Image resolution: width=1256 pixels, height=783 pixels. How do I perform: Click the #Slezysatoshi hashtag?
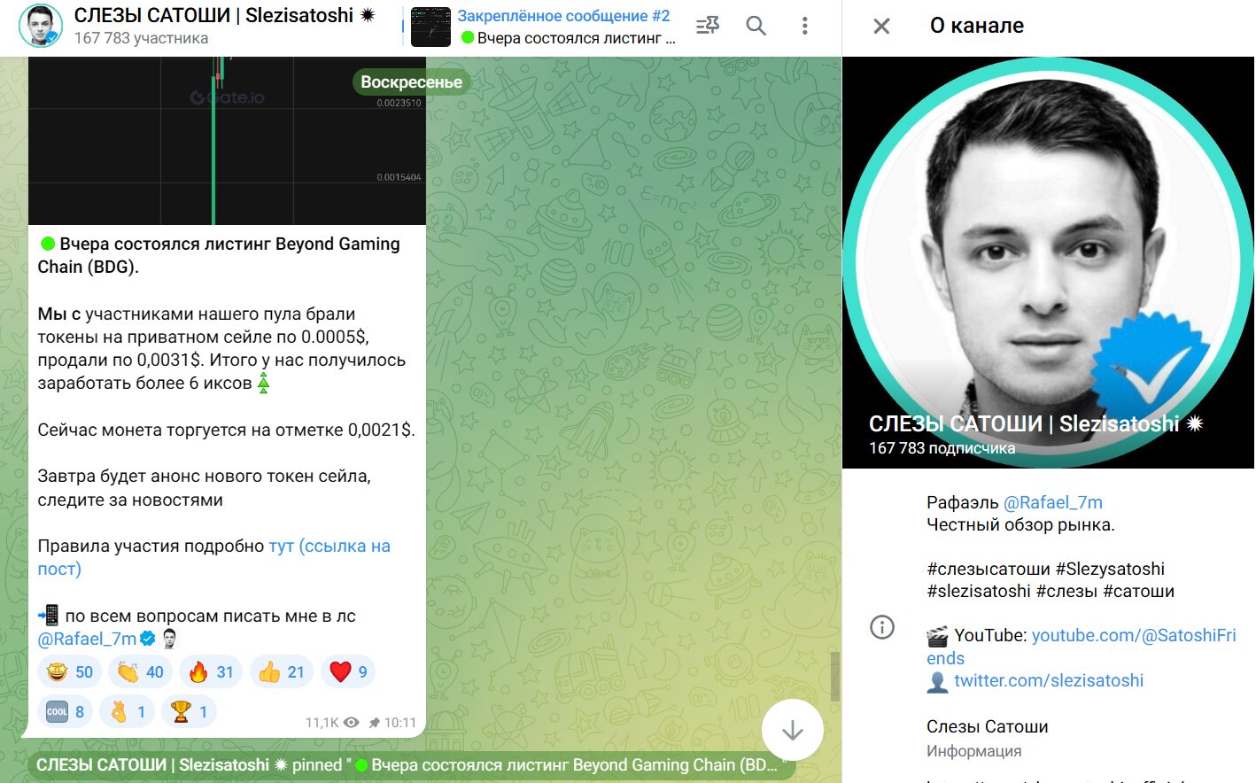1110,569
